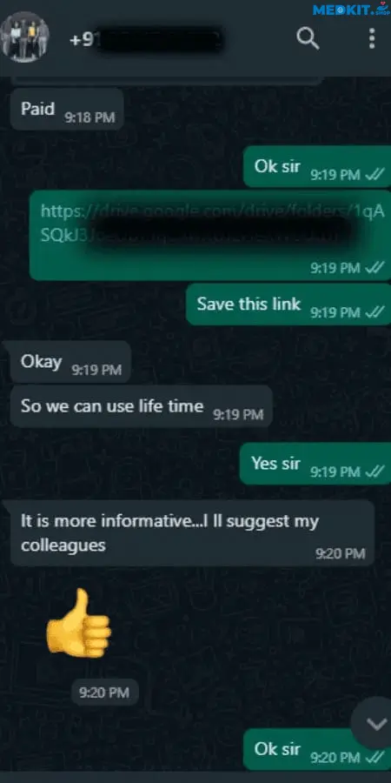Click read-receipt ticks on 'Yes sir' message

[374, 472]
